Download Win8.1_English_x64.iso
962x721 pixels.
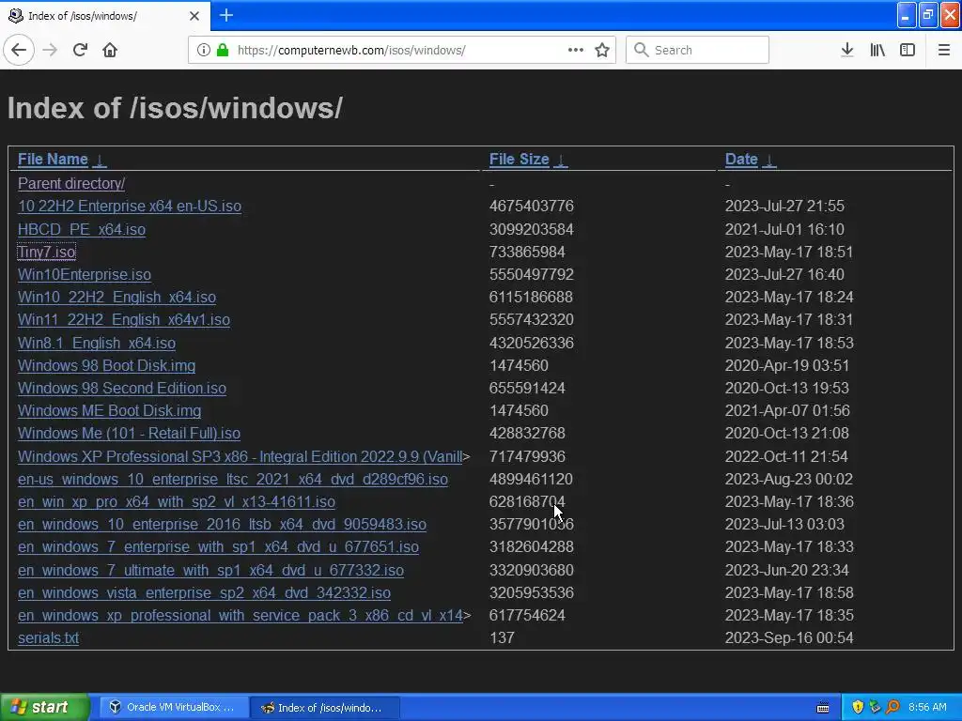coord(97,344)
